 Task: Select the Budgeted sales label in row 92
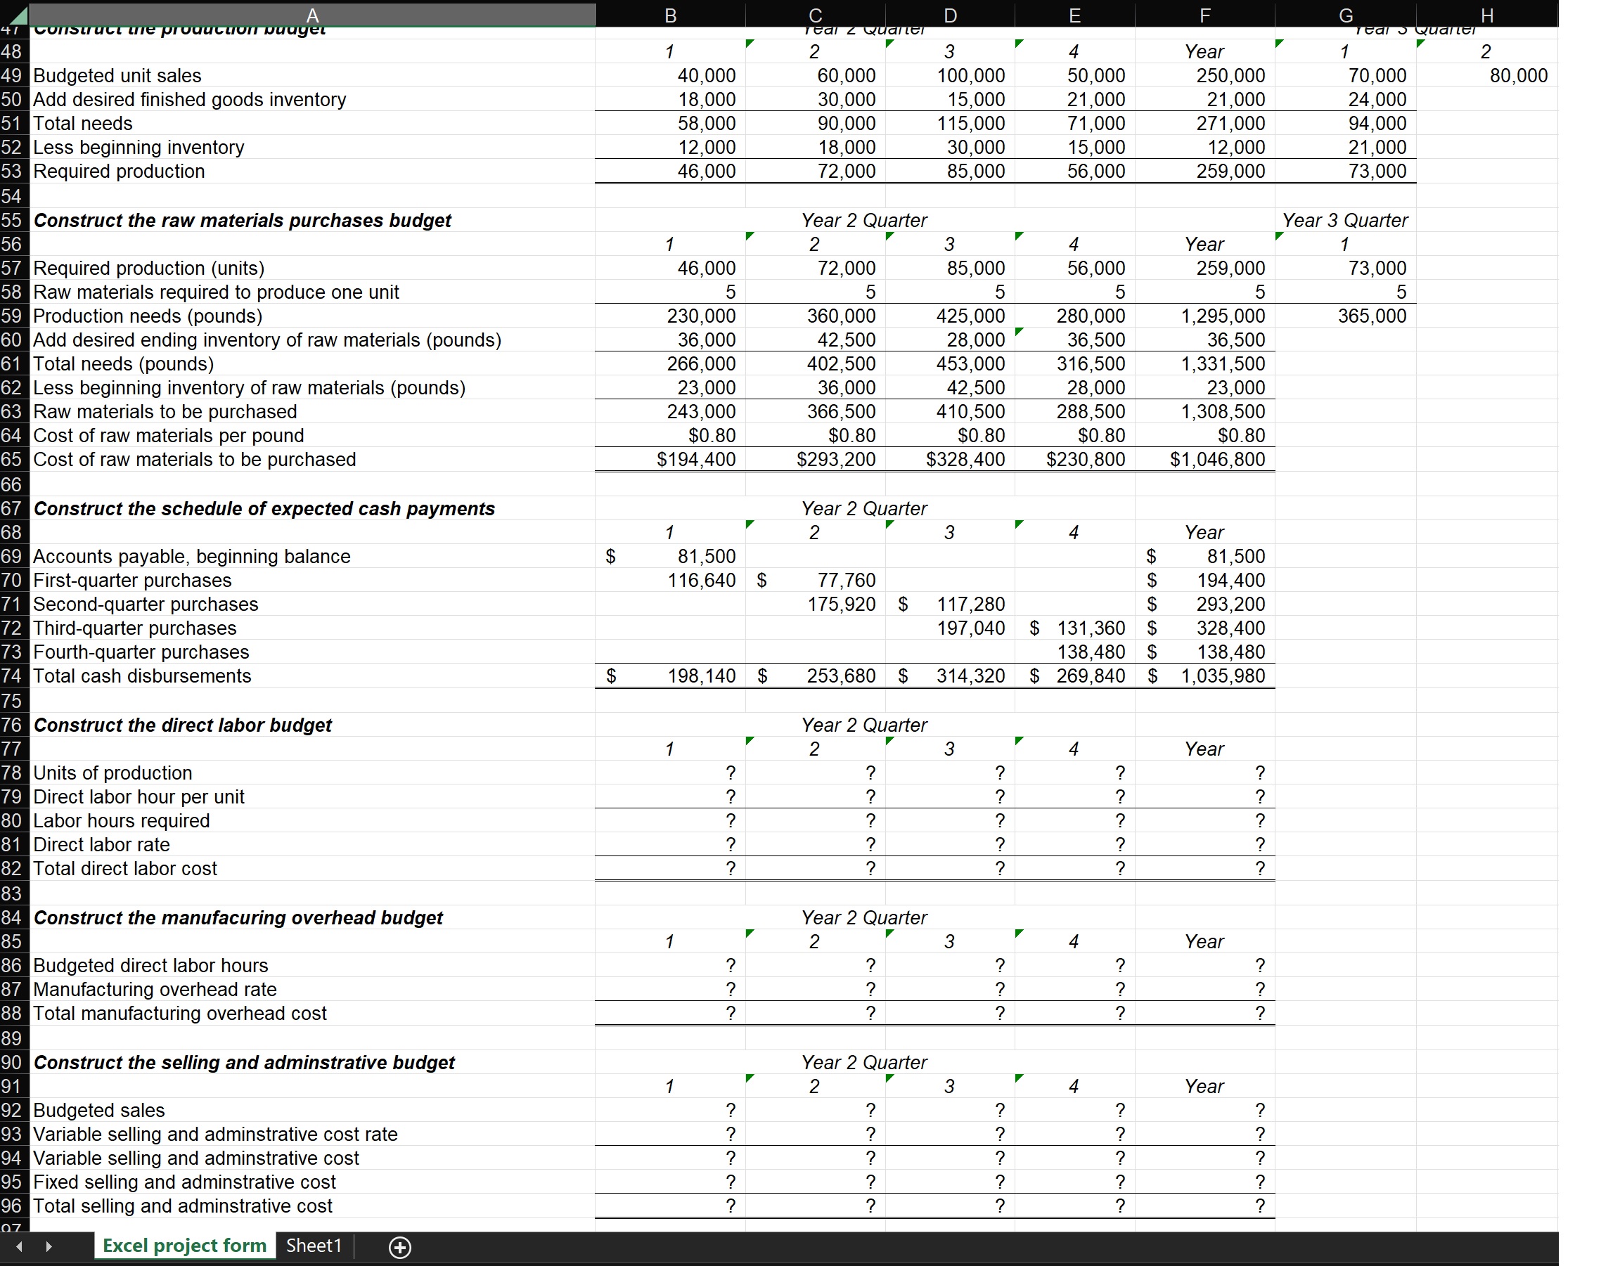[99, 1110]
